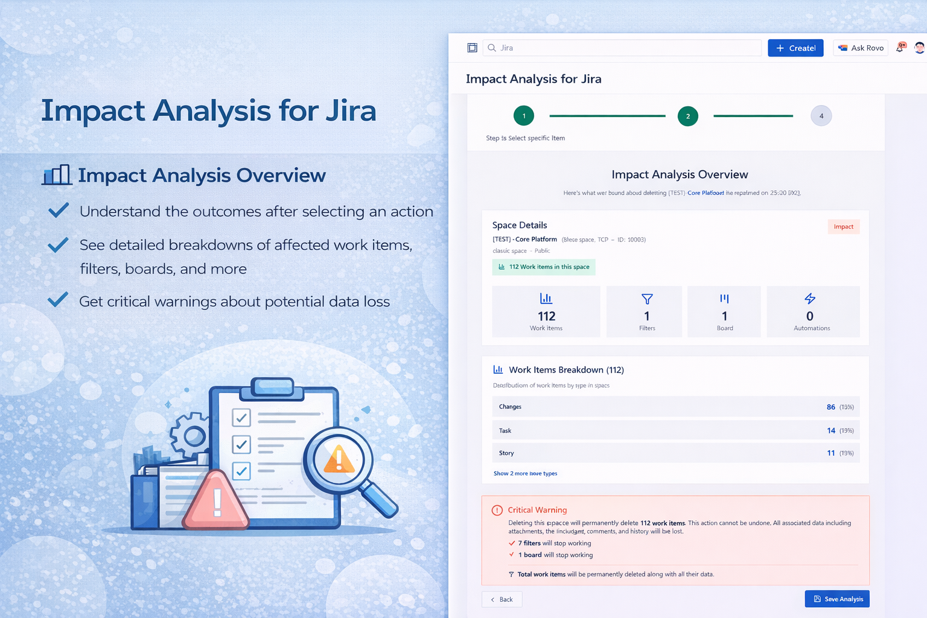Go back using the Back button
Screen dimensions: 927x618
pyautogui.click(x=502, y=599)
